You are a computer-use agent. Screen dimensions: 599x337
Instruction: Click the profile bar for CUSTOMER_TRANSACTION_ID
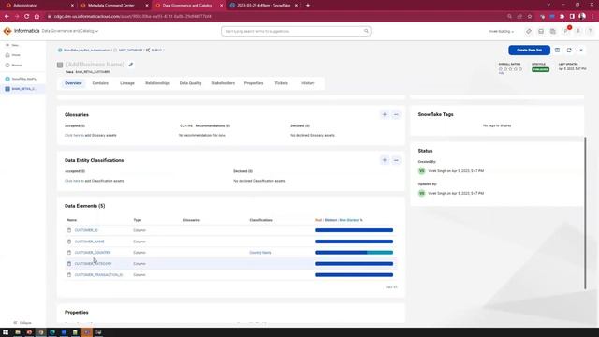(354, 274)
